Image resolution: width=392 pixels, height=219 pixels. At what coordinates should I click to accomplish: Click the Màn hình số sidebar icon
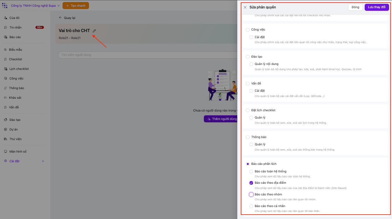(6, 151)
